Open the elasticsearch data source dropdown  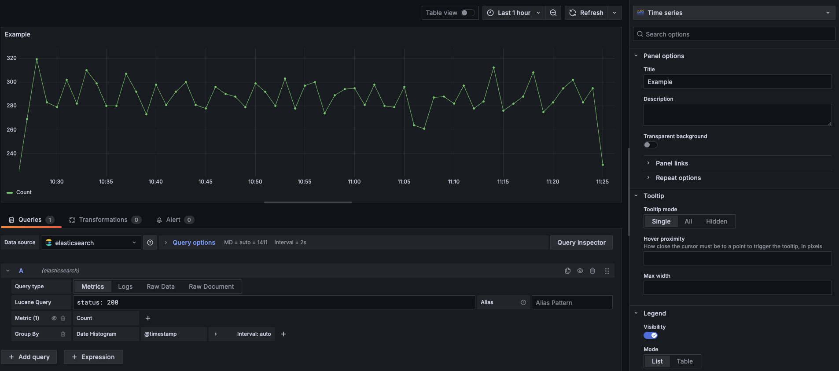click(x=91, y=242)
